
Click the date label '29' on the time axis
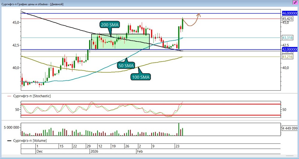tap(89, 146)
